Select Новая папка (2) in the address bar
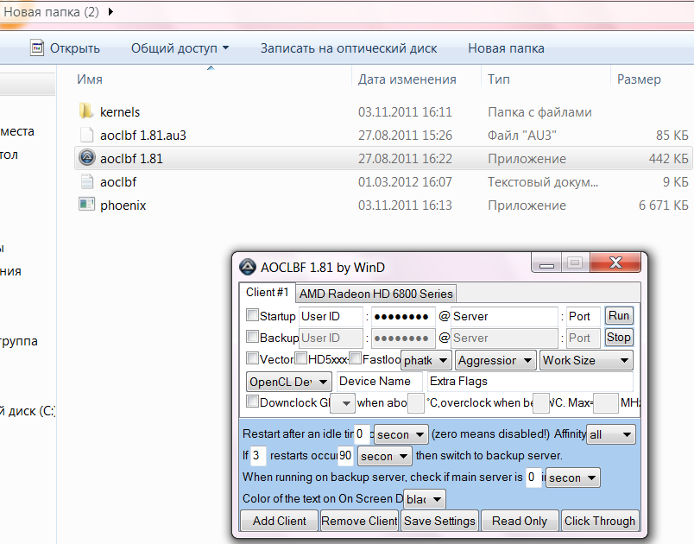Screen dimensions: 694x544 tap(51, 11)
